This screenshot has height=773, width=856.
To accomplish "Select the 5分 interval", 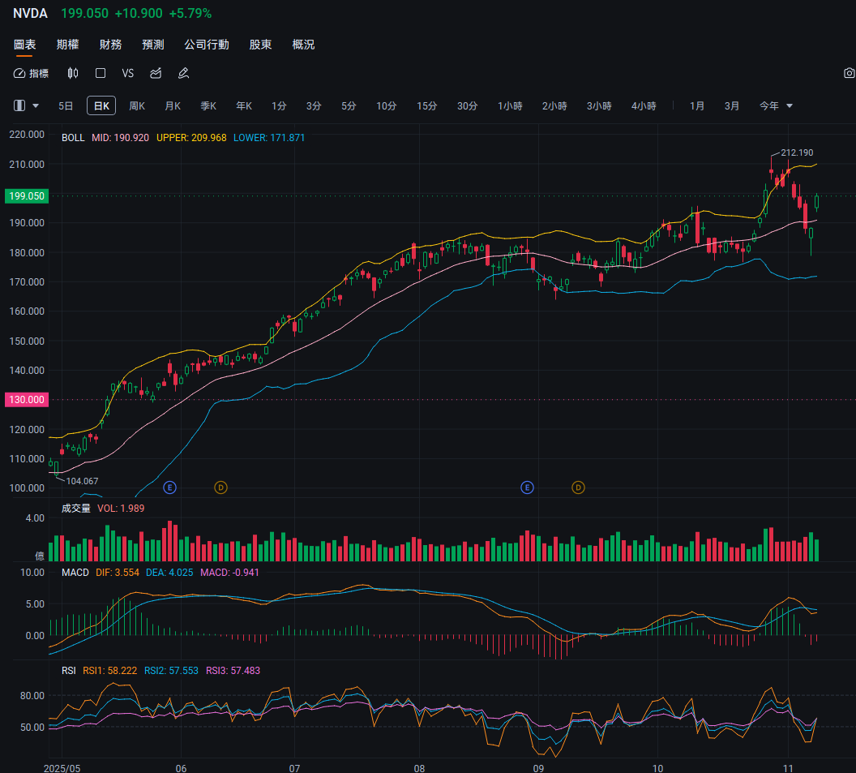I will (x=349, y=106).
